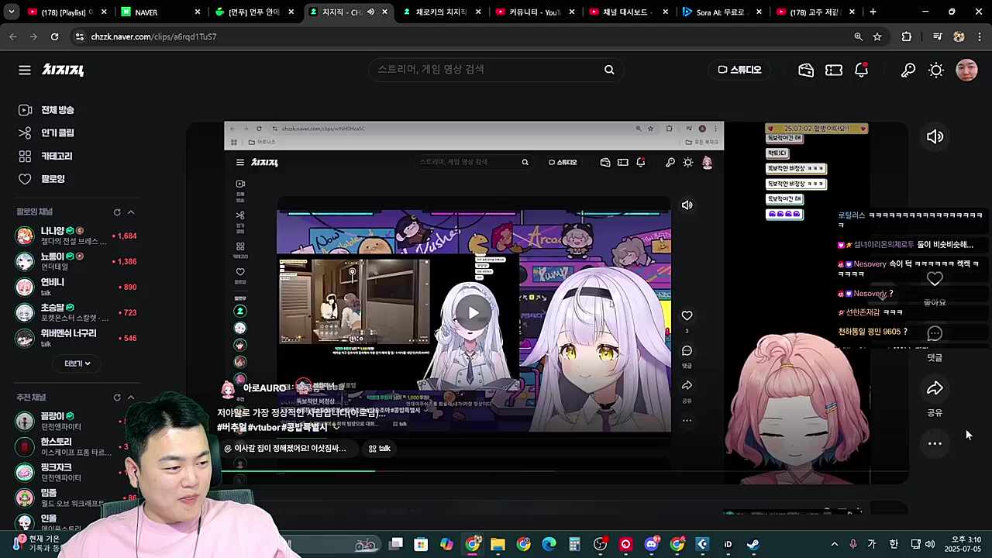
Task: Open 초승달 channel in following list
Action: click(76, 312)
